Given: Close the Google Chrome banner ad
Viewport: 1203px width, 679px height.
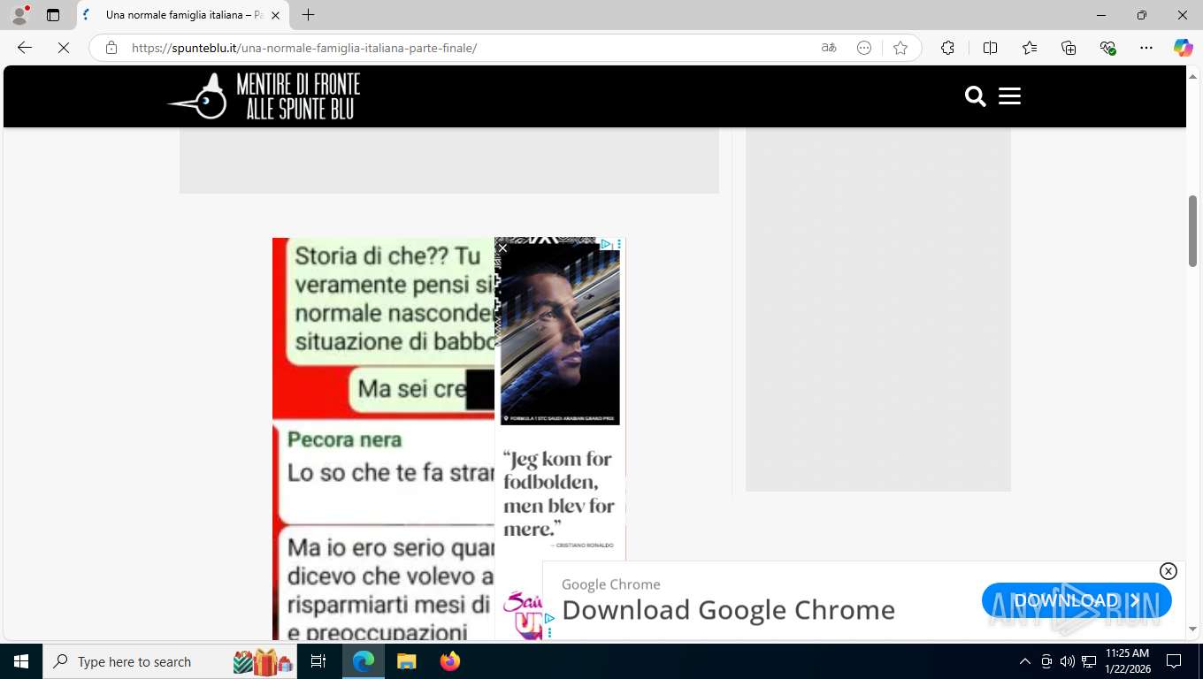Looking at the screenshot, I should click(1168, 571).
